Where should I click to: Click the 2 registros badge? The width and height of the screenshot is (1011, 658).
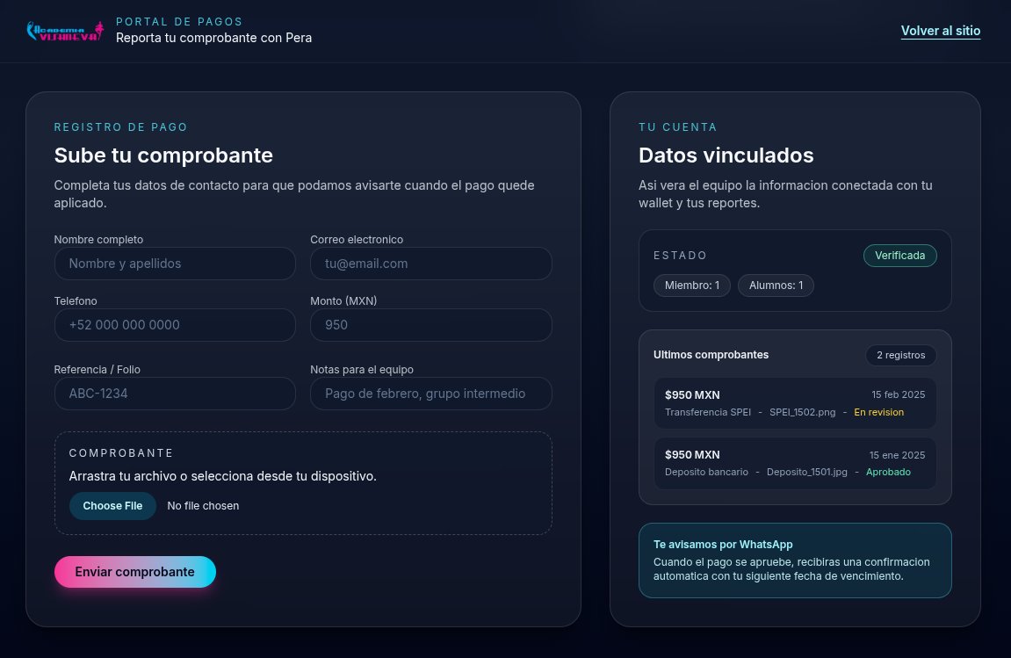[x=900, y=355]
